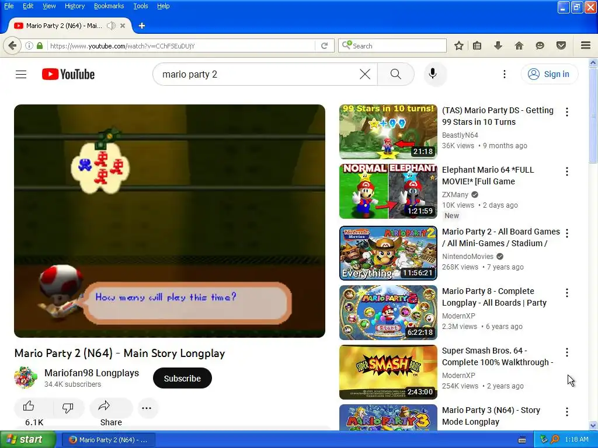Open the YouTube hamburger guide menu
Image resolution: width=598 pixels, height=448 pixels.
point(21,74)
